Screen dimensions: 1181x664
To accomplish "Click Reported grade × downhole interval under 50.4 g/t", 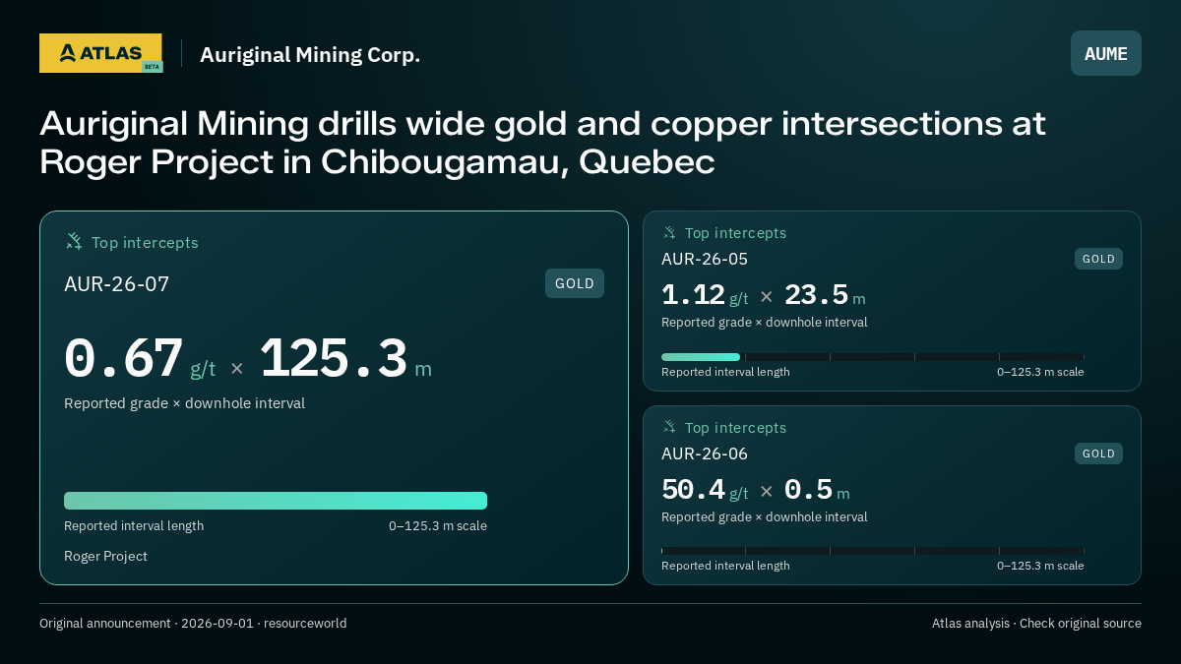I will pyautogui.click(x=765, y=517).
